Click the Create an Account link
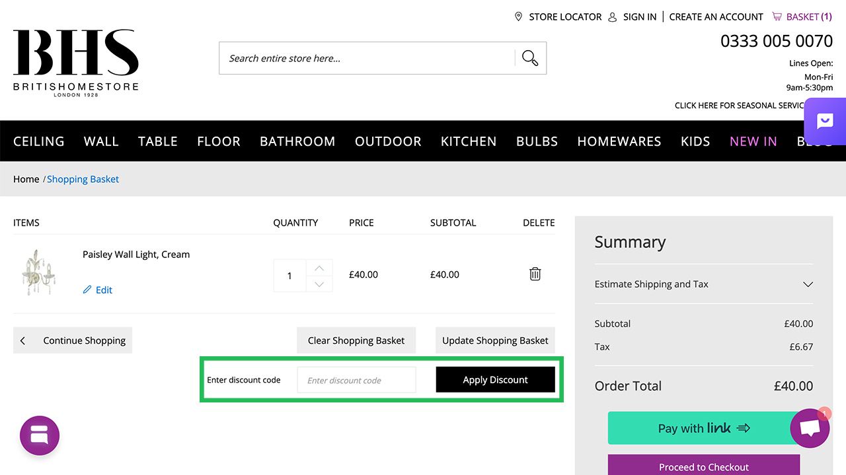Screen dimensions: 846x475 [x=716, y=16]
